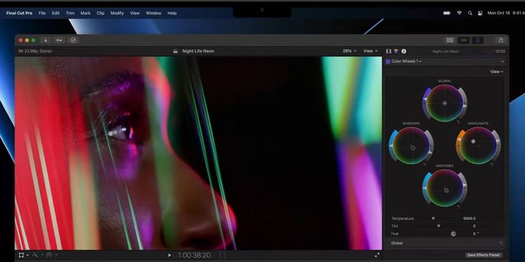Image resolution: width=525 pixels, height=262 pixels.
Task: Reset the Highlights color wheel
Action: pos(492,164)
